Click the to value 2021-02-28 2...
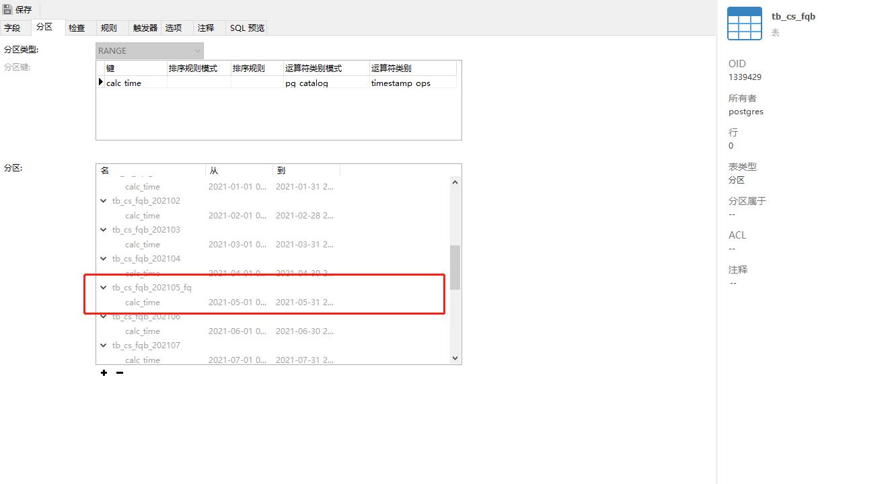Screen dimensions: 890x484 pos(305,216)
